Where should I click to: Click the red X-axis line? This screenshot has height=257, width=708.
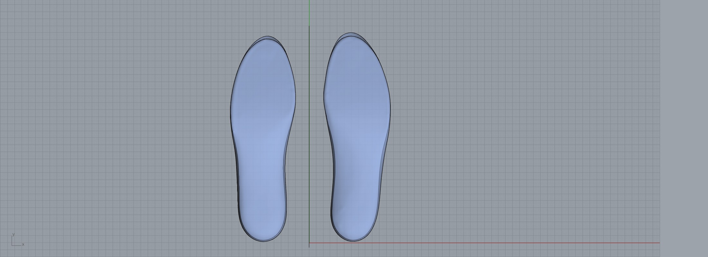[x=483, y=243]
